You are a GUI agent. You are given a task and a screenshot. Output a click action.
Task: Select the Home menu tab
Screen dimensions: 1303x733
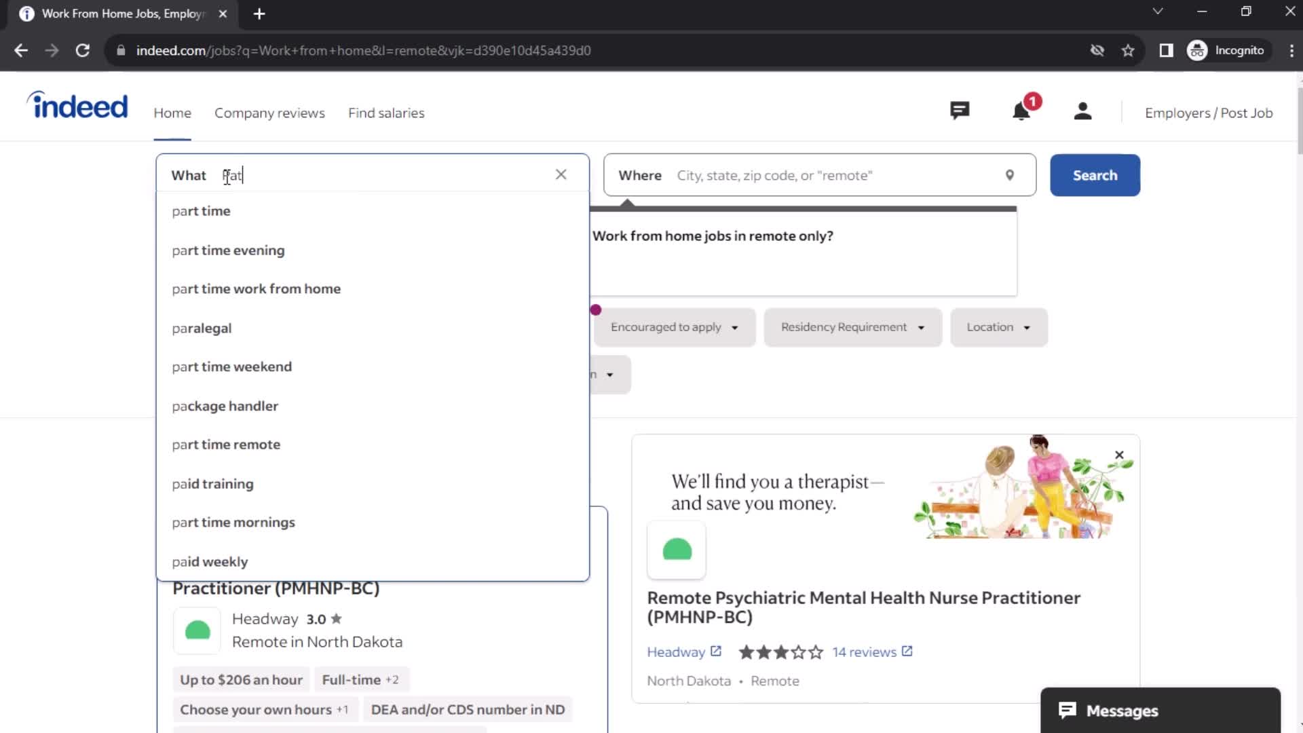[x=172, y=112]
